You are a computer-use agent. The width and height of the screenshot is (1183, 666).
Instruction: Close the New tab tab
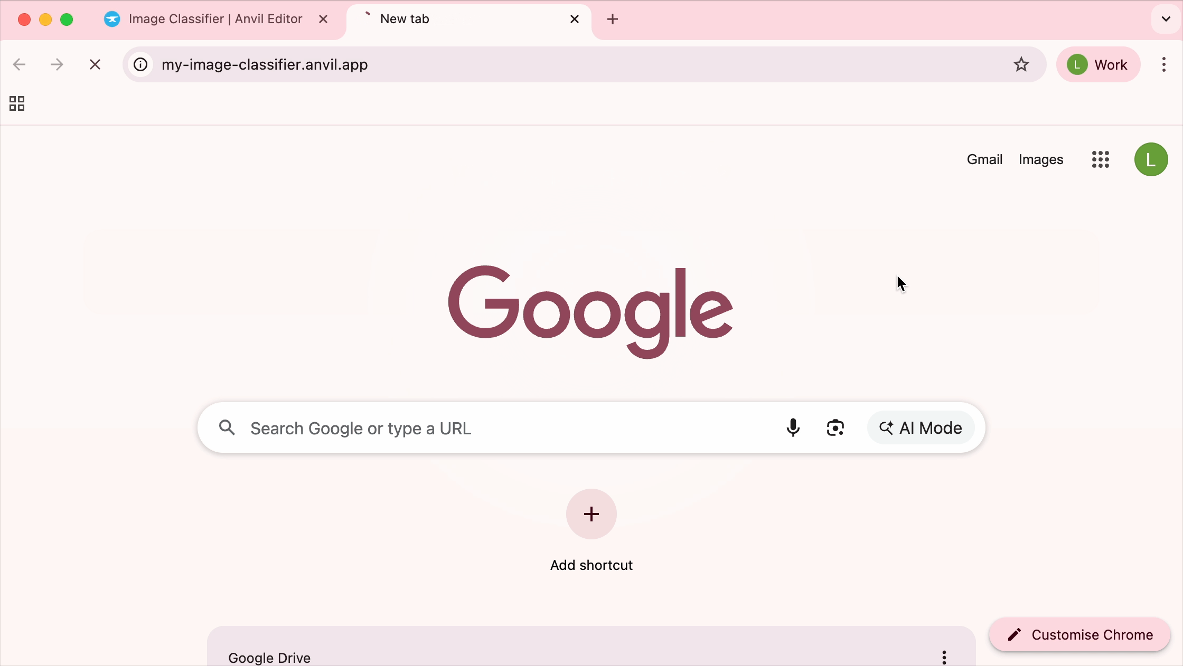coord(575,20)
